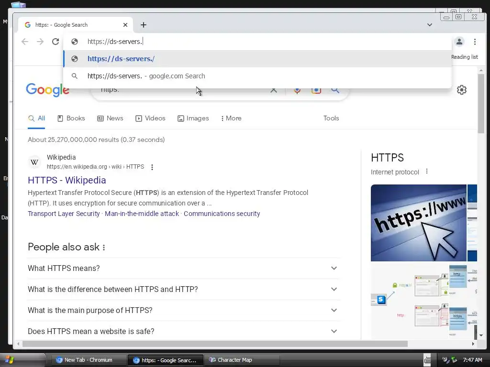Click the taskbar clock showing 7:47 AM
This screenshot has height=367, width=490.
pos(472,360)
